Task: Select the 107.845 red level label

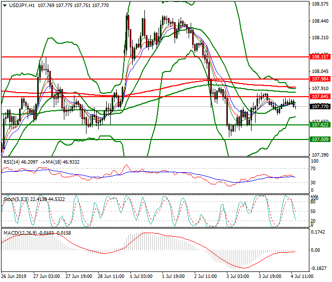Action: click(320, 97)
